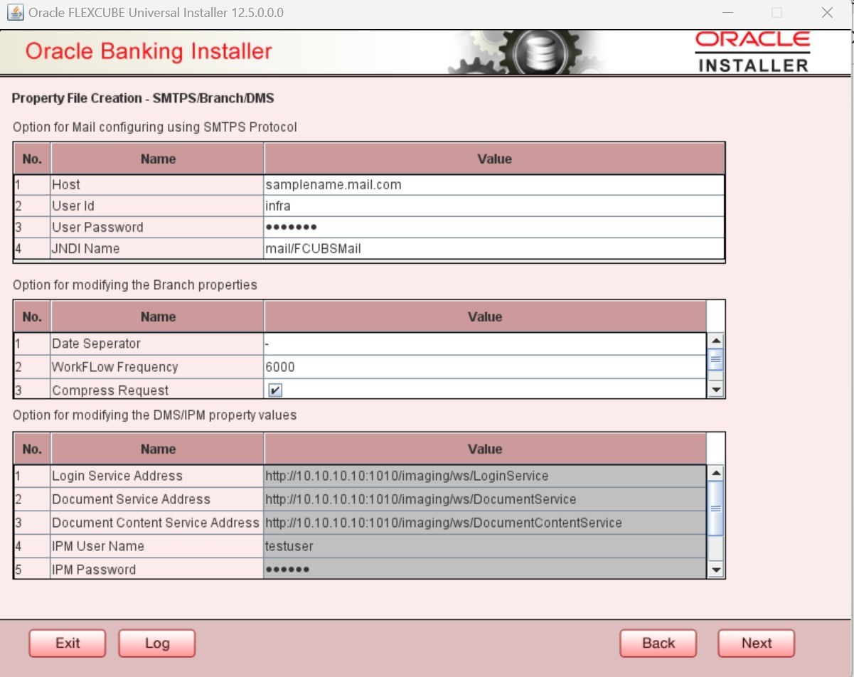
Task: Click the Login Service Address name cell
Action: [x=157, y=476]
